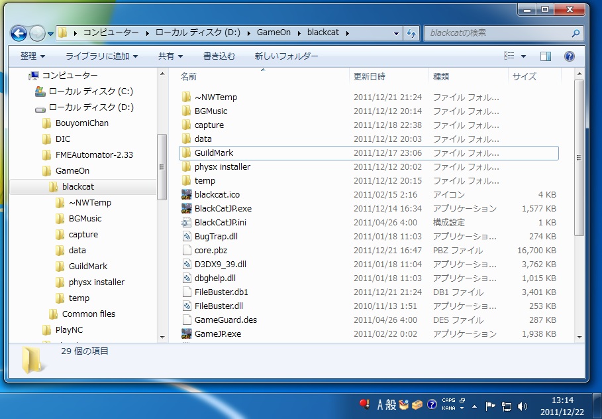
Task: Click the 書き込む (Burn) button
Action: pyautogui.click(x=219, y=56)
